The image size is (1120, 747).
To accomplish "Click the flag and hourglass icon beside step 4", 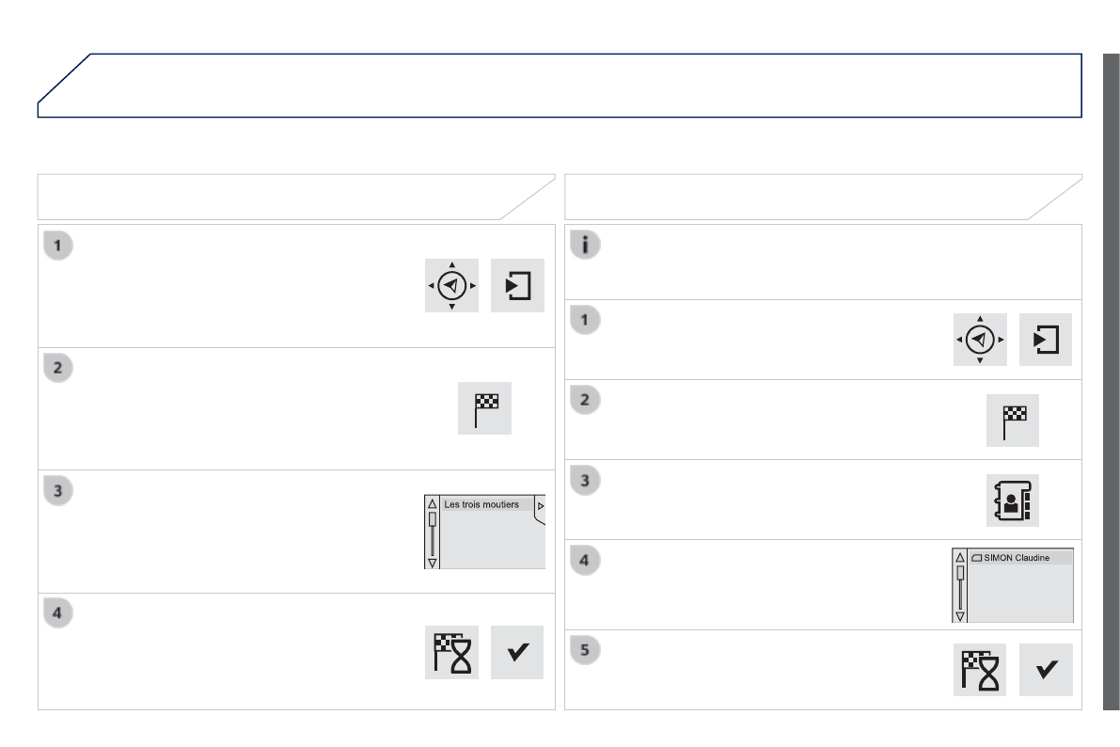I will pyautogui.click(x=452, y=651).
